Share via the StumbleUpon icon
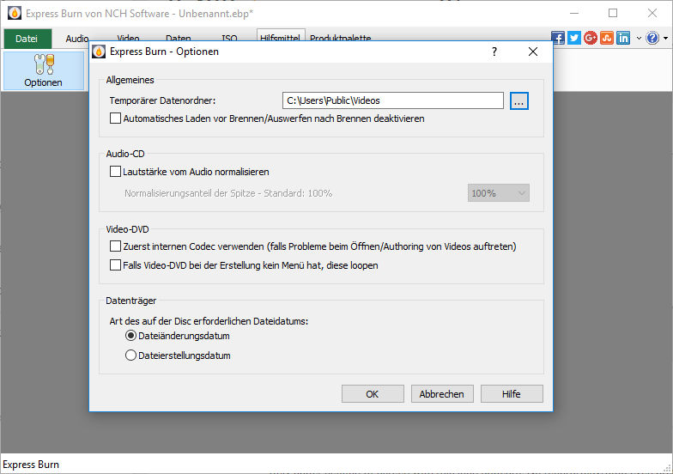This screenshot has width=673, height=474. (606, 38)
